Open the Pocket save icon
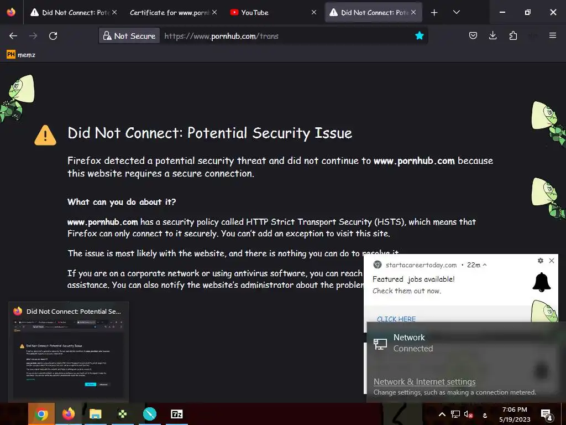 (473, 35)
